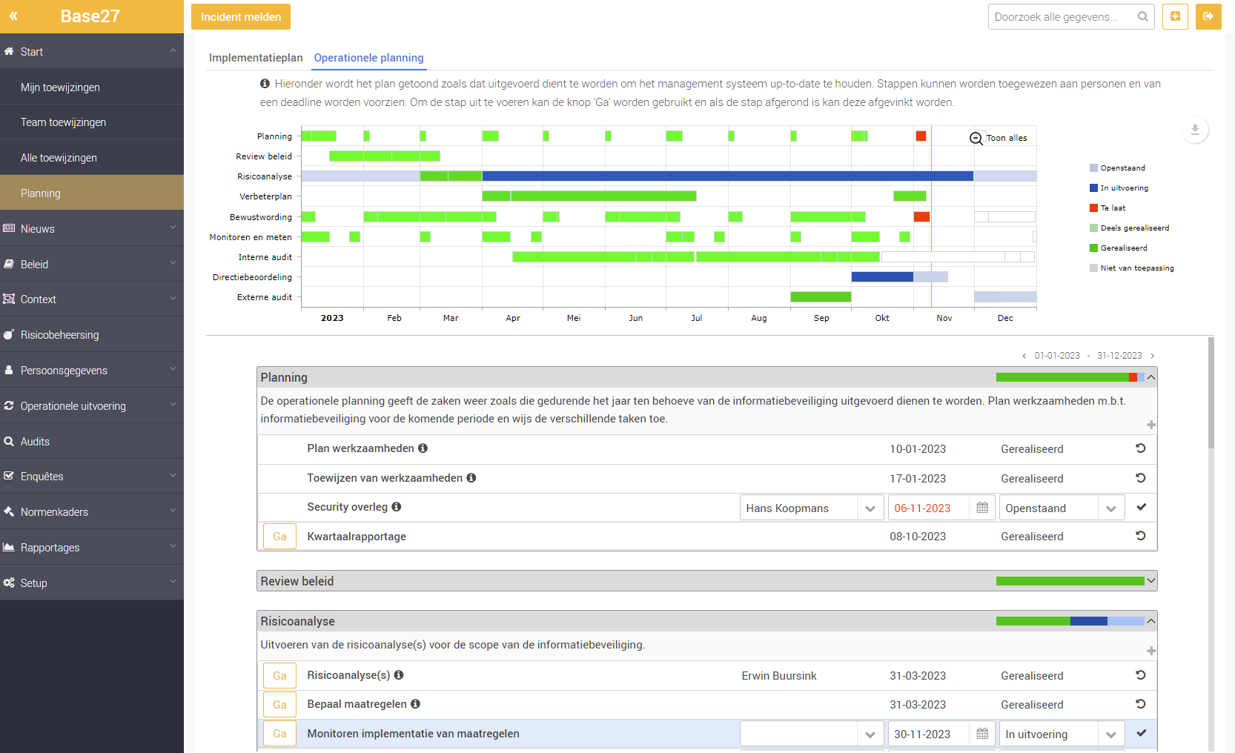
Task: Reset status of Toewijzen van werkzaamheden row
Action: [1141, 478]
